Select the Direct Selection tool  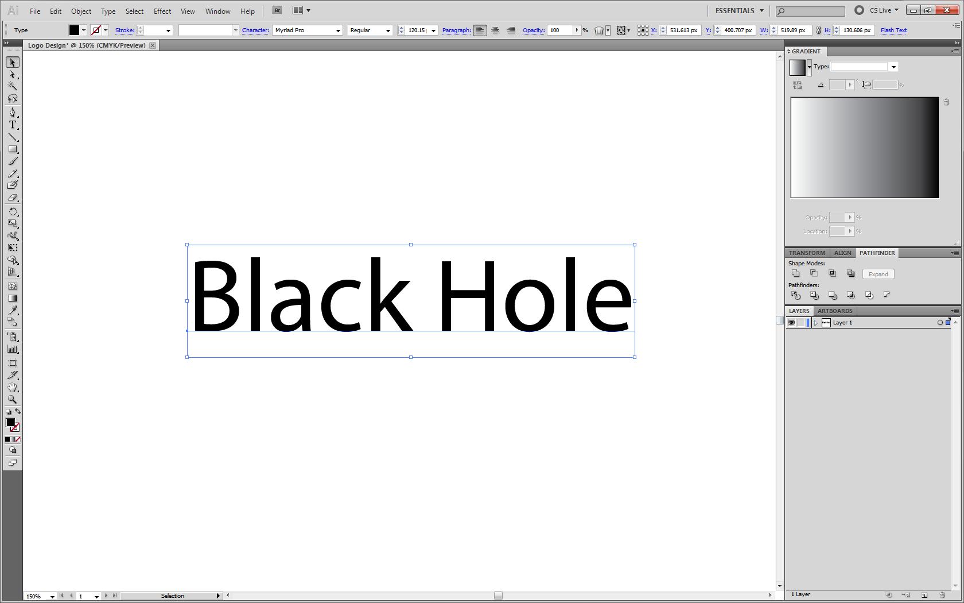(x=13, y=75)
